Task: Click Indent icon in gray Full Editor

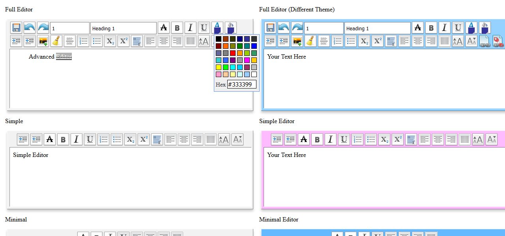Action: tap(16, 41)
